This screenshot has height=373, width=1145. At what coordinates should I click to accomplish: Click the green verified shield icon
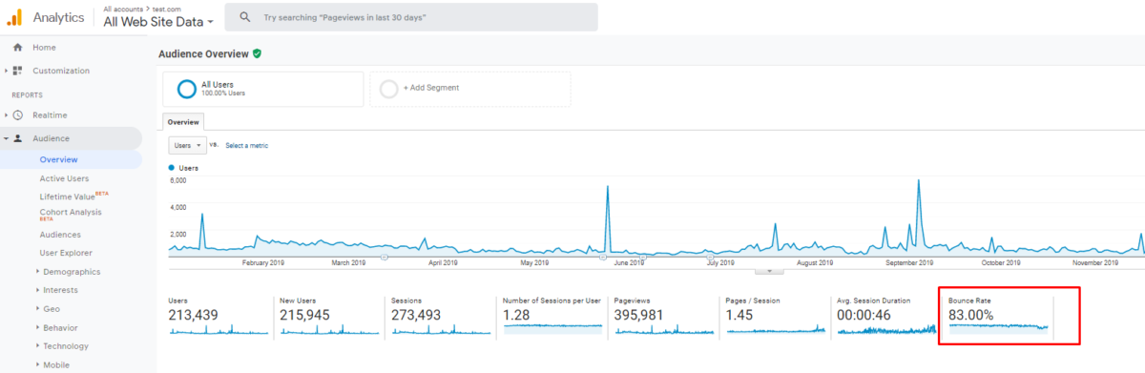[258, 53]
